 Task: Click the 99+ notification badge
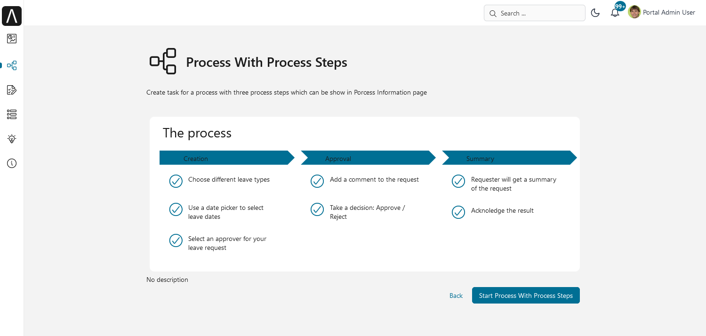(620, 7)
